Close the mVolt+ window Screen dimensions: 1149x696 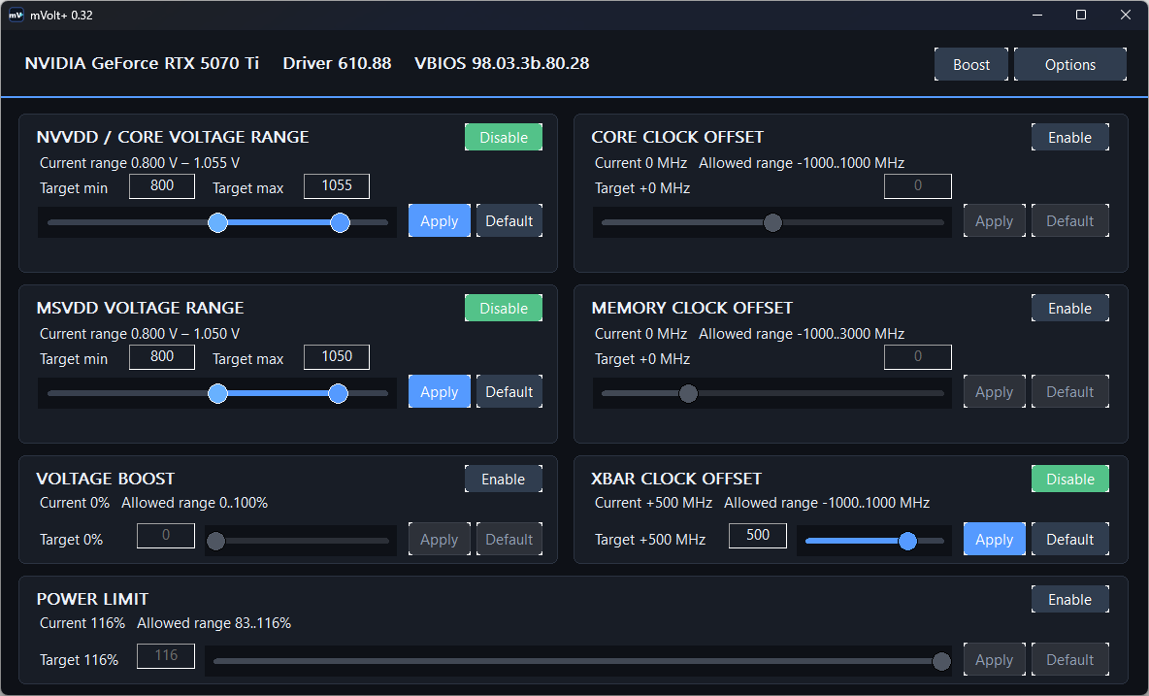[1126, 15]
